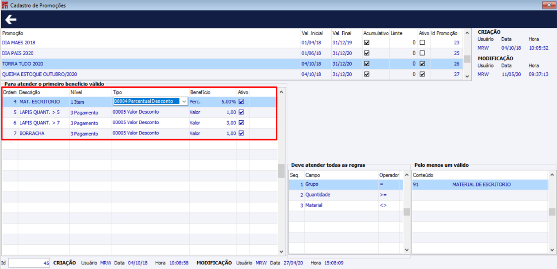Viewport: 557px width, 269px height.
Task: Select BORRACHA benefit row
Action: (138, 133)
